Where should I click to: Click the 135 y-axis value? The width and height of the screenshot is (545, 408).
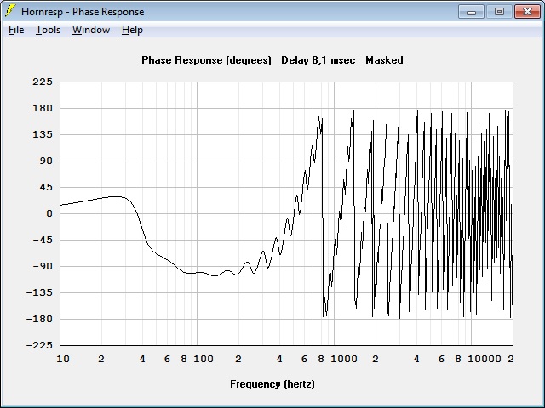pos(43,134)
